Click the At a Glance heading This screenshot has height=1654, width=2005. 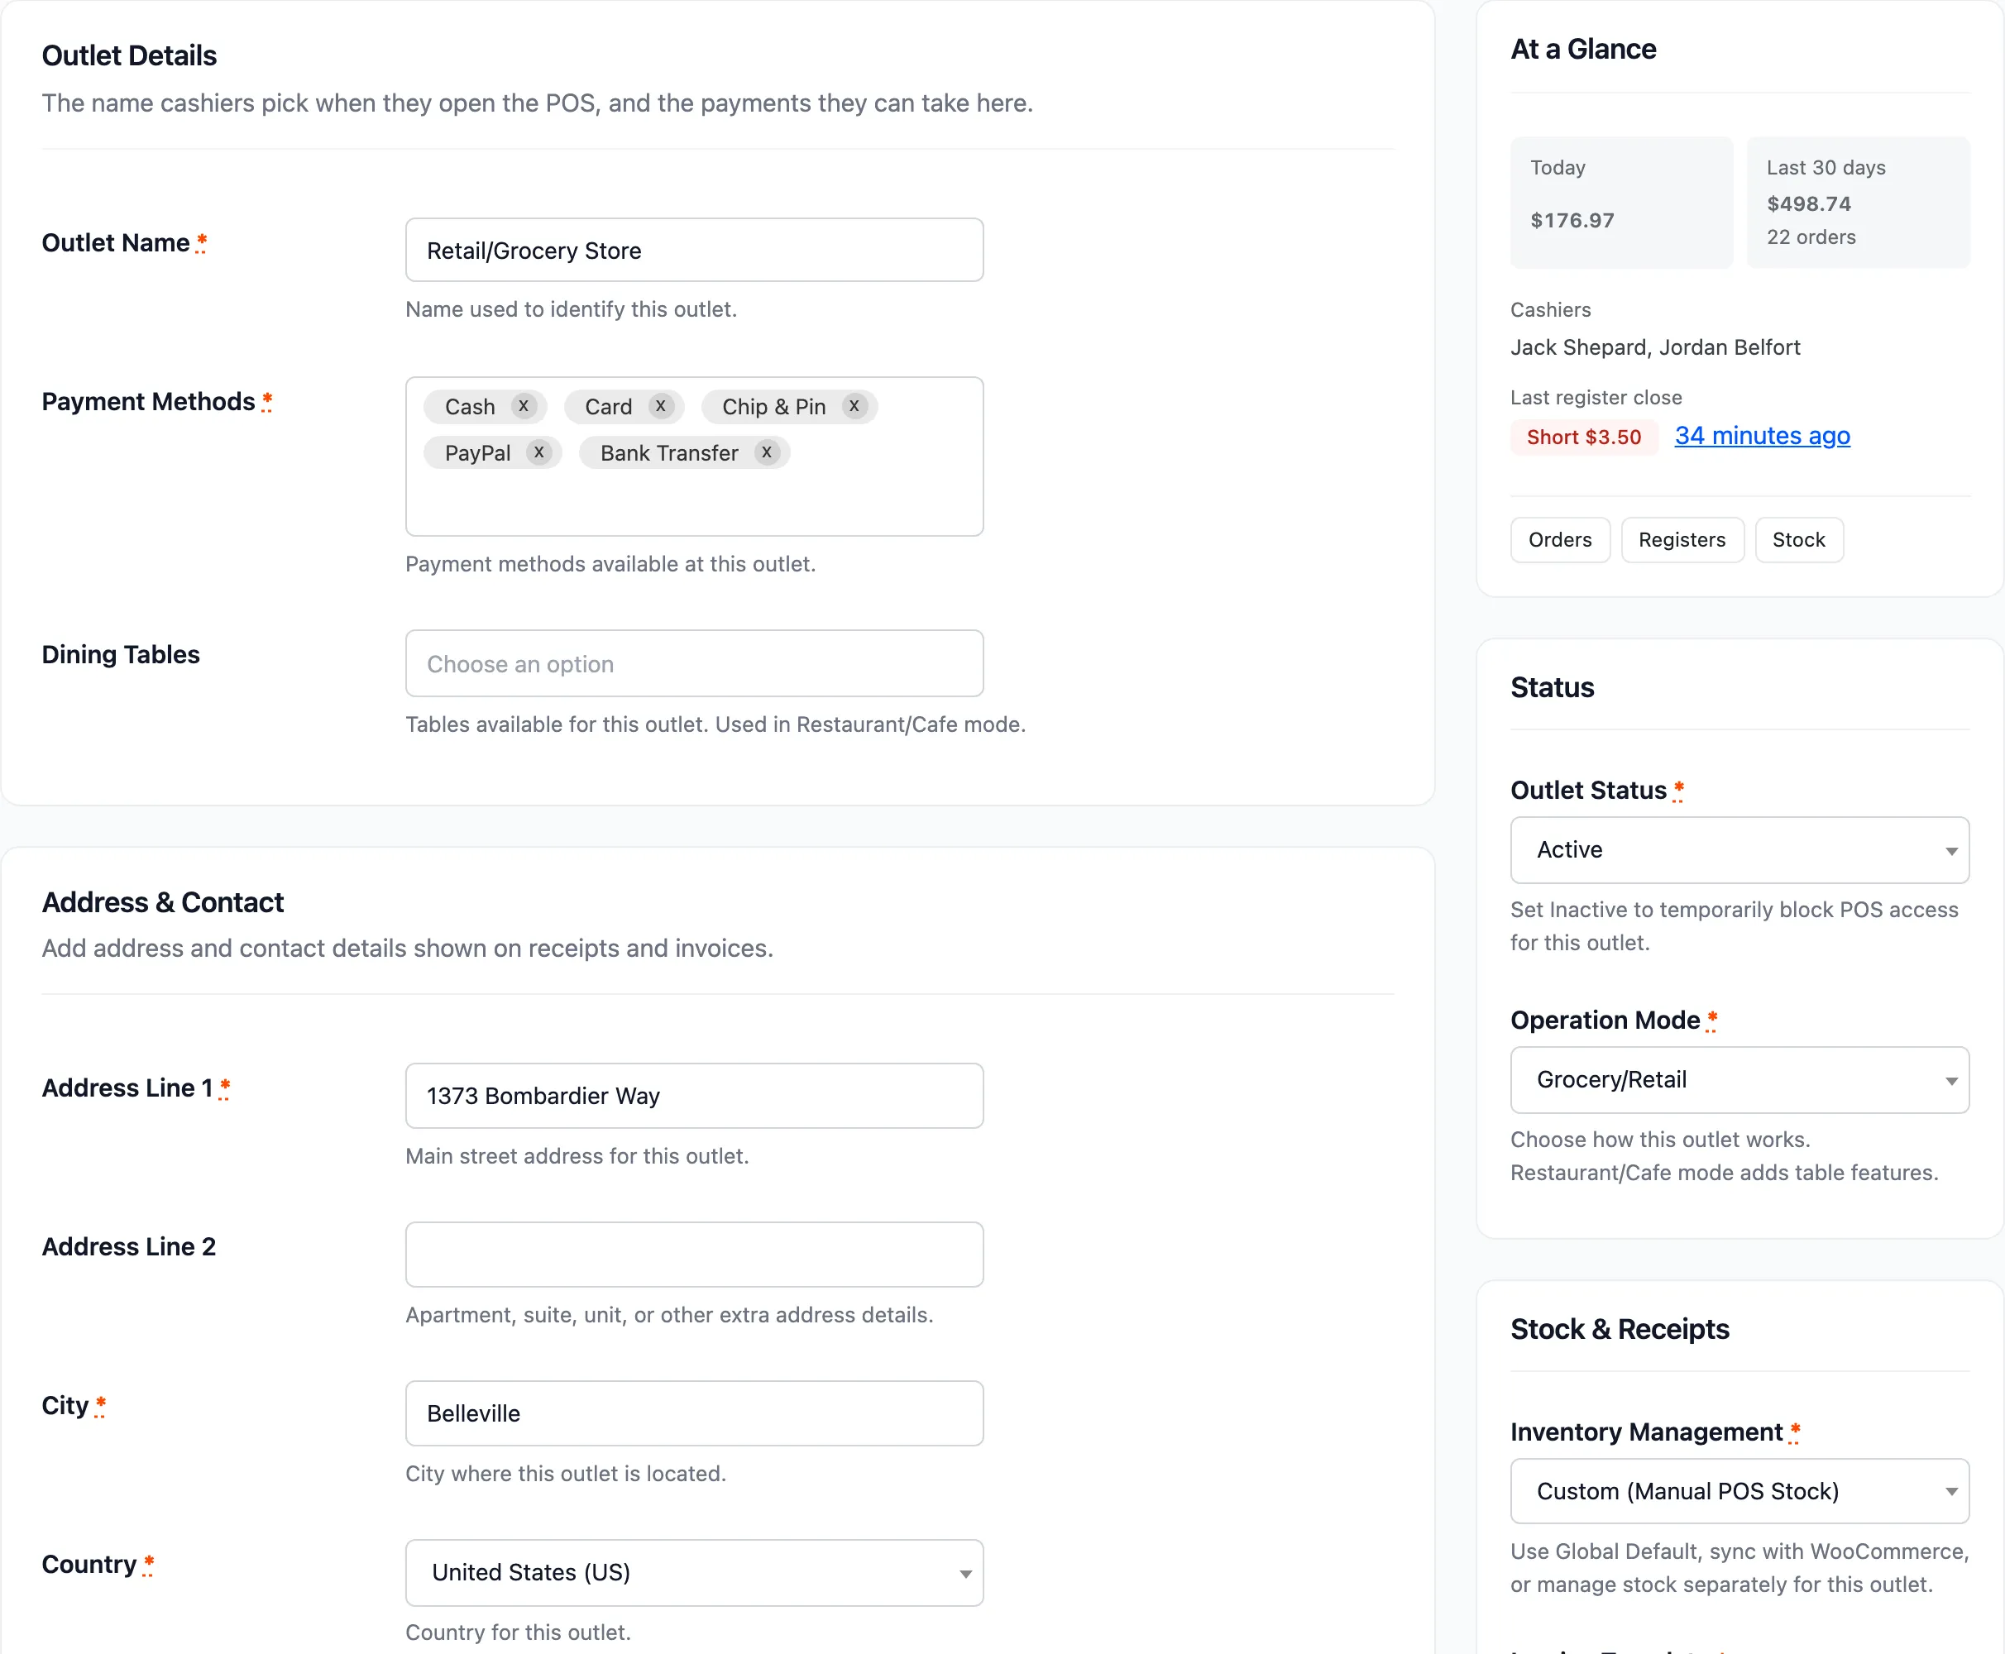point(1583,50)
